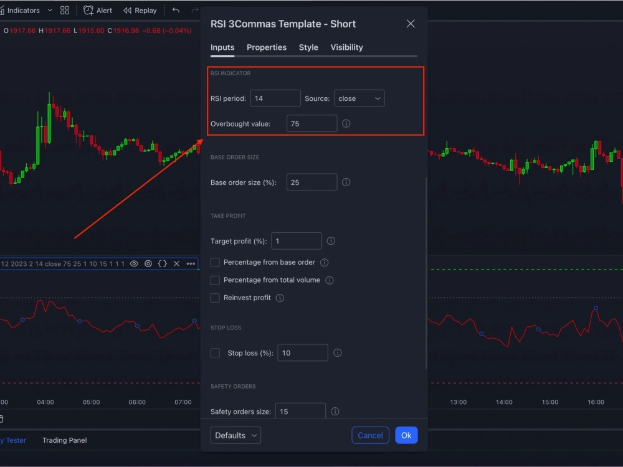Switch to the Properties tab

(x=267, y=47)
